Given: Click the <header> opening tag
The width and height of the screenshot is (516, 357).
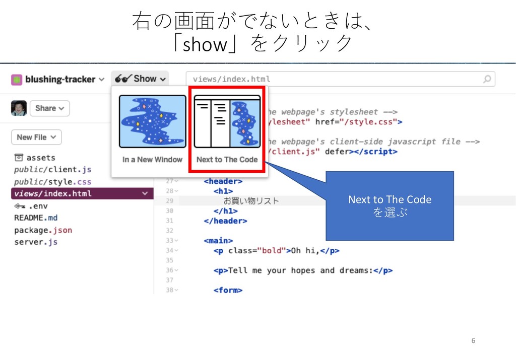Looking at the screenshot, I should (223, 181).
